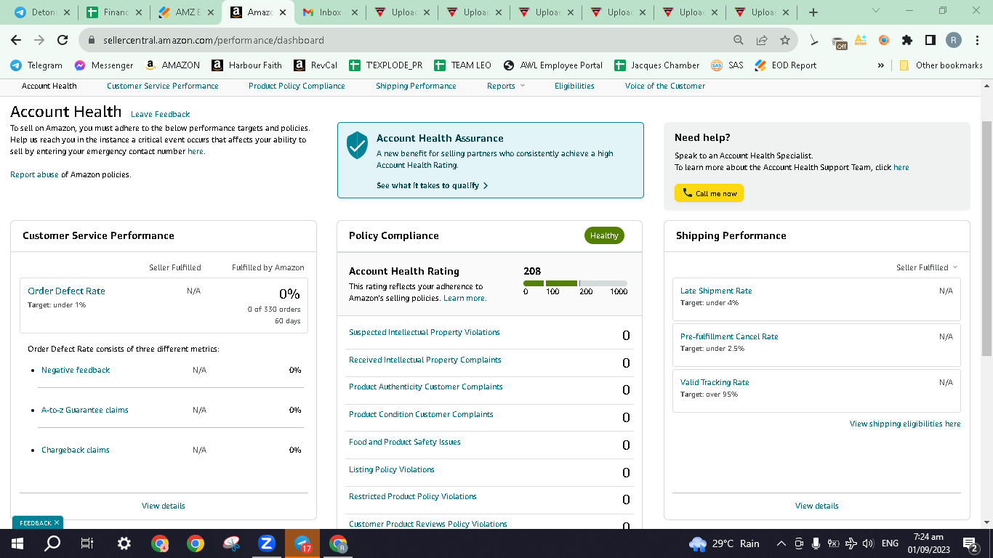Open the Chrome profile avatar R

click(954, 41)
